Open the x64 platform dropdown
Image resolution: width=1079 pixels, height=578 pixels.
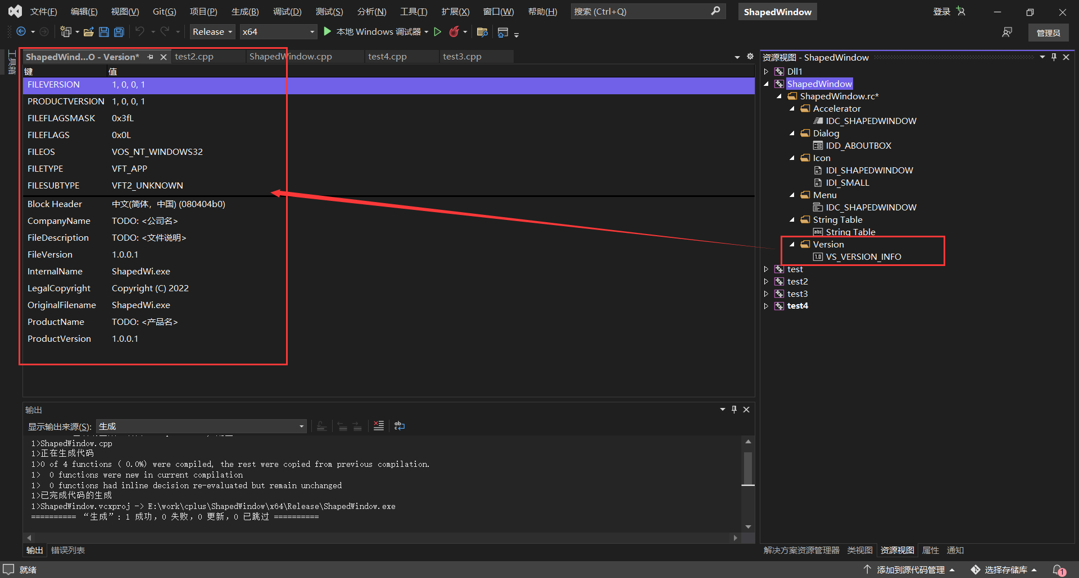(x=278, y=32)
